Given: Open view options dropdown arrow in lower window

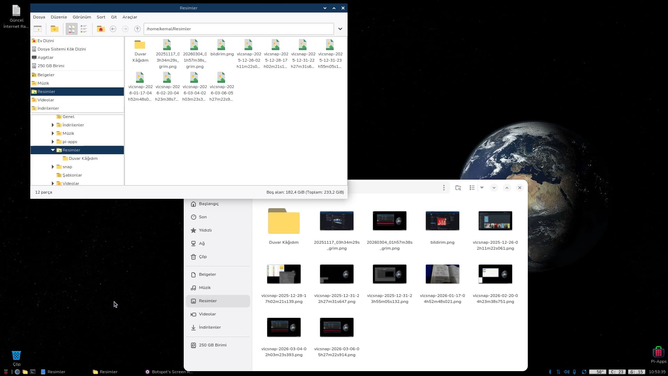Looking at the screenshot, I should click(482, 188).
